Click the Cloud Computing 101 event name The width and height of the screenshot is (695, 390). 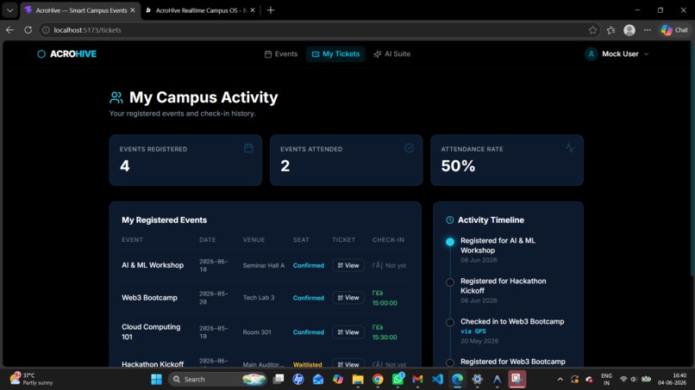pos(151,332)
